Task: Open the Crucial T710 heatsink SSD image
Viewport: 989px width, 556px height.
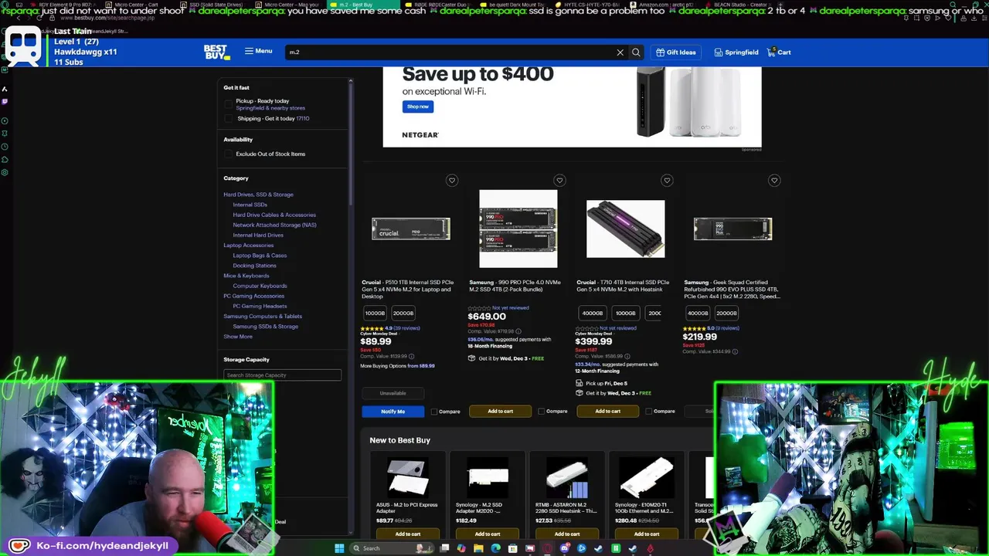Action: pos(625,229)
